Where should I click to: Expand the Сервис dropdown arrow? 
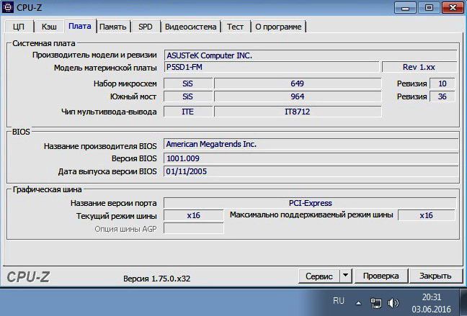click(x=345, y=276)
